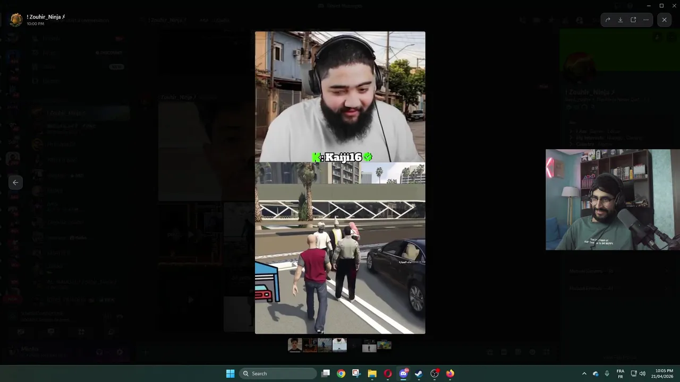Click the OneDrive cloud tray icon
The width and height of the screenshot is (680, 382).
[x=596, y=374]
